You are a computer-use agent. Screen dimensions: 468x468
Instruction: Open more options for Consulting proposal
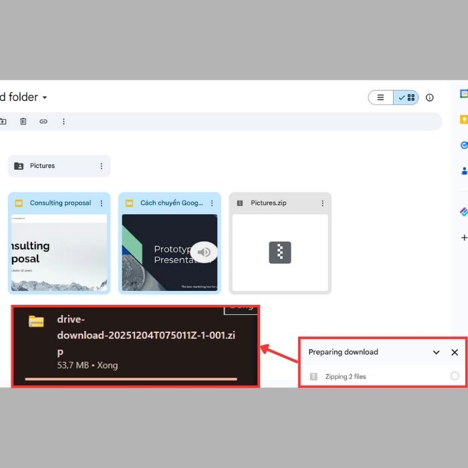click(102, 203)
